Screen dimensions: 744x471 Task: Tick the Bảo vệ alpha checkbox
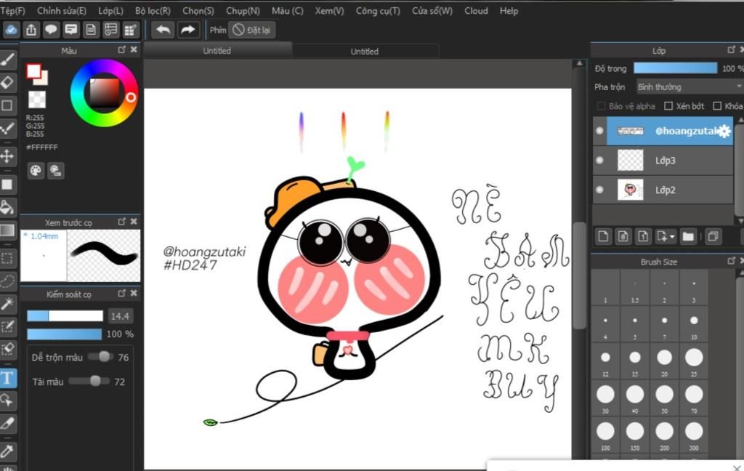[x=601, y=106]
